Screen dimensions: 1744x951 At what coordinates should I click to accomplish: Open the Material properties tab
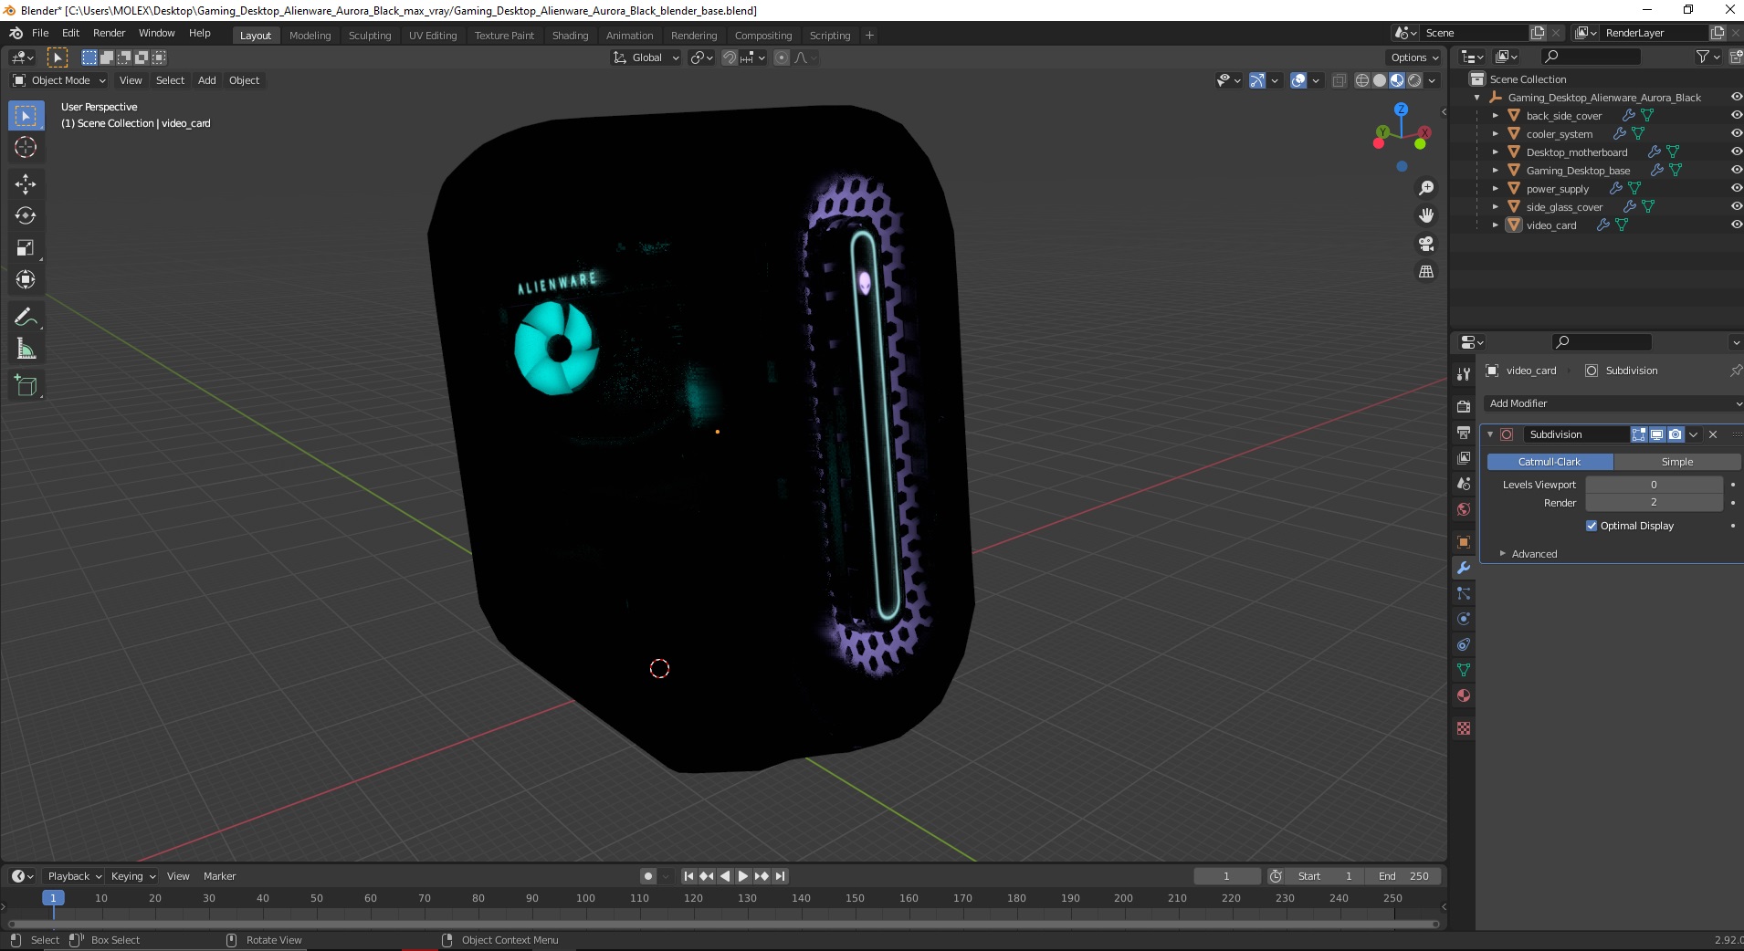1464,695
